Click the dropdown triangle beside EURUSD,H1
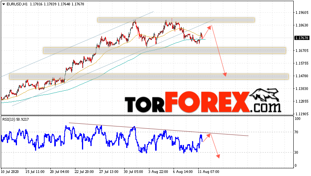Image resolution: width=311 pixels, height=176 pixels. coord(4,4)
